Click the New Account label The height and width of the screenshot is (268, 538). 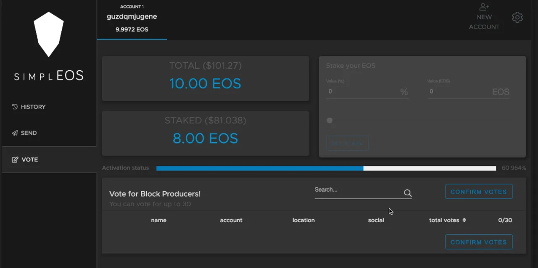tap(484, 22)
